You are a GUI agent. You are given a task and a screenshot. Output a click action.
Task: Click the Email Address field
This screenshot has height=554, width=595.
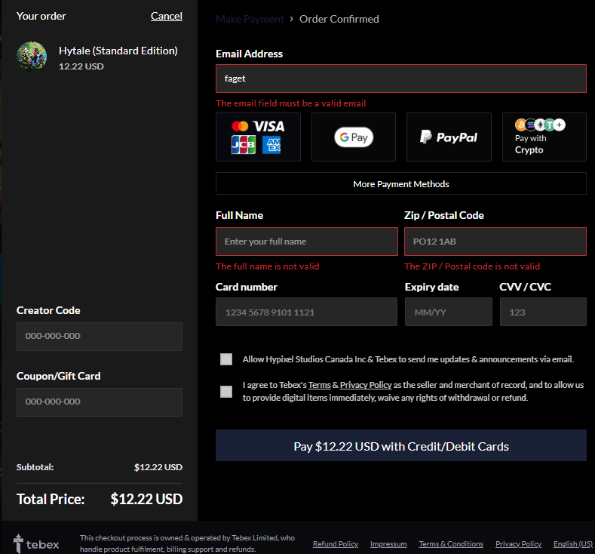[401, 78]
